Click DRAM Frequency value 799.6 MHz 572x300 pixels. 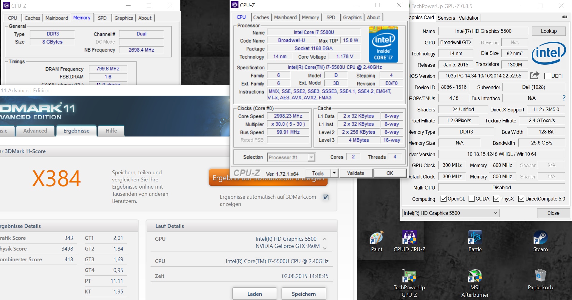pyautogui.click(x=108, y=69)
